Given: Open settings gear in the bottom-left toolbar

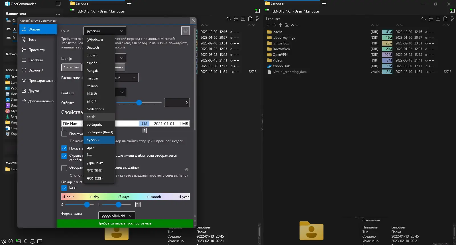Looking at the screenshot, I should pyautogui.click(x=4, y=241).
